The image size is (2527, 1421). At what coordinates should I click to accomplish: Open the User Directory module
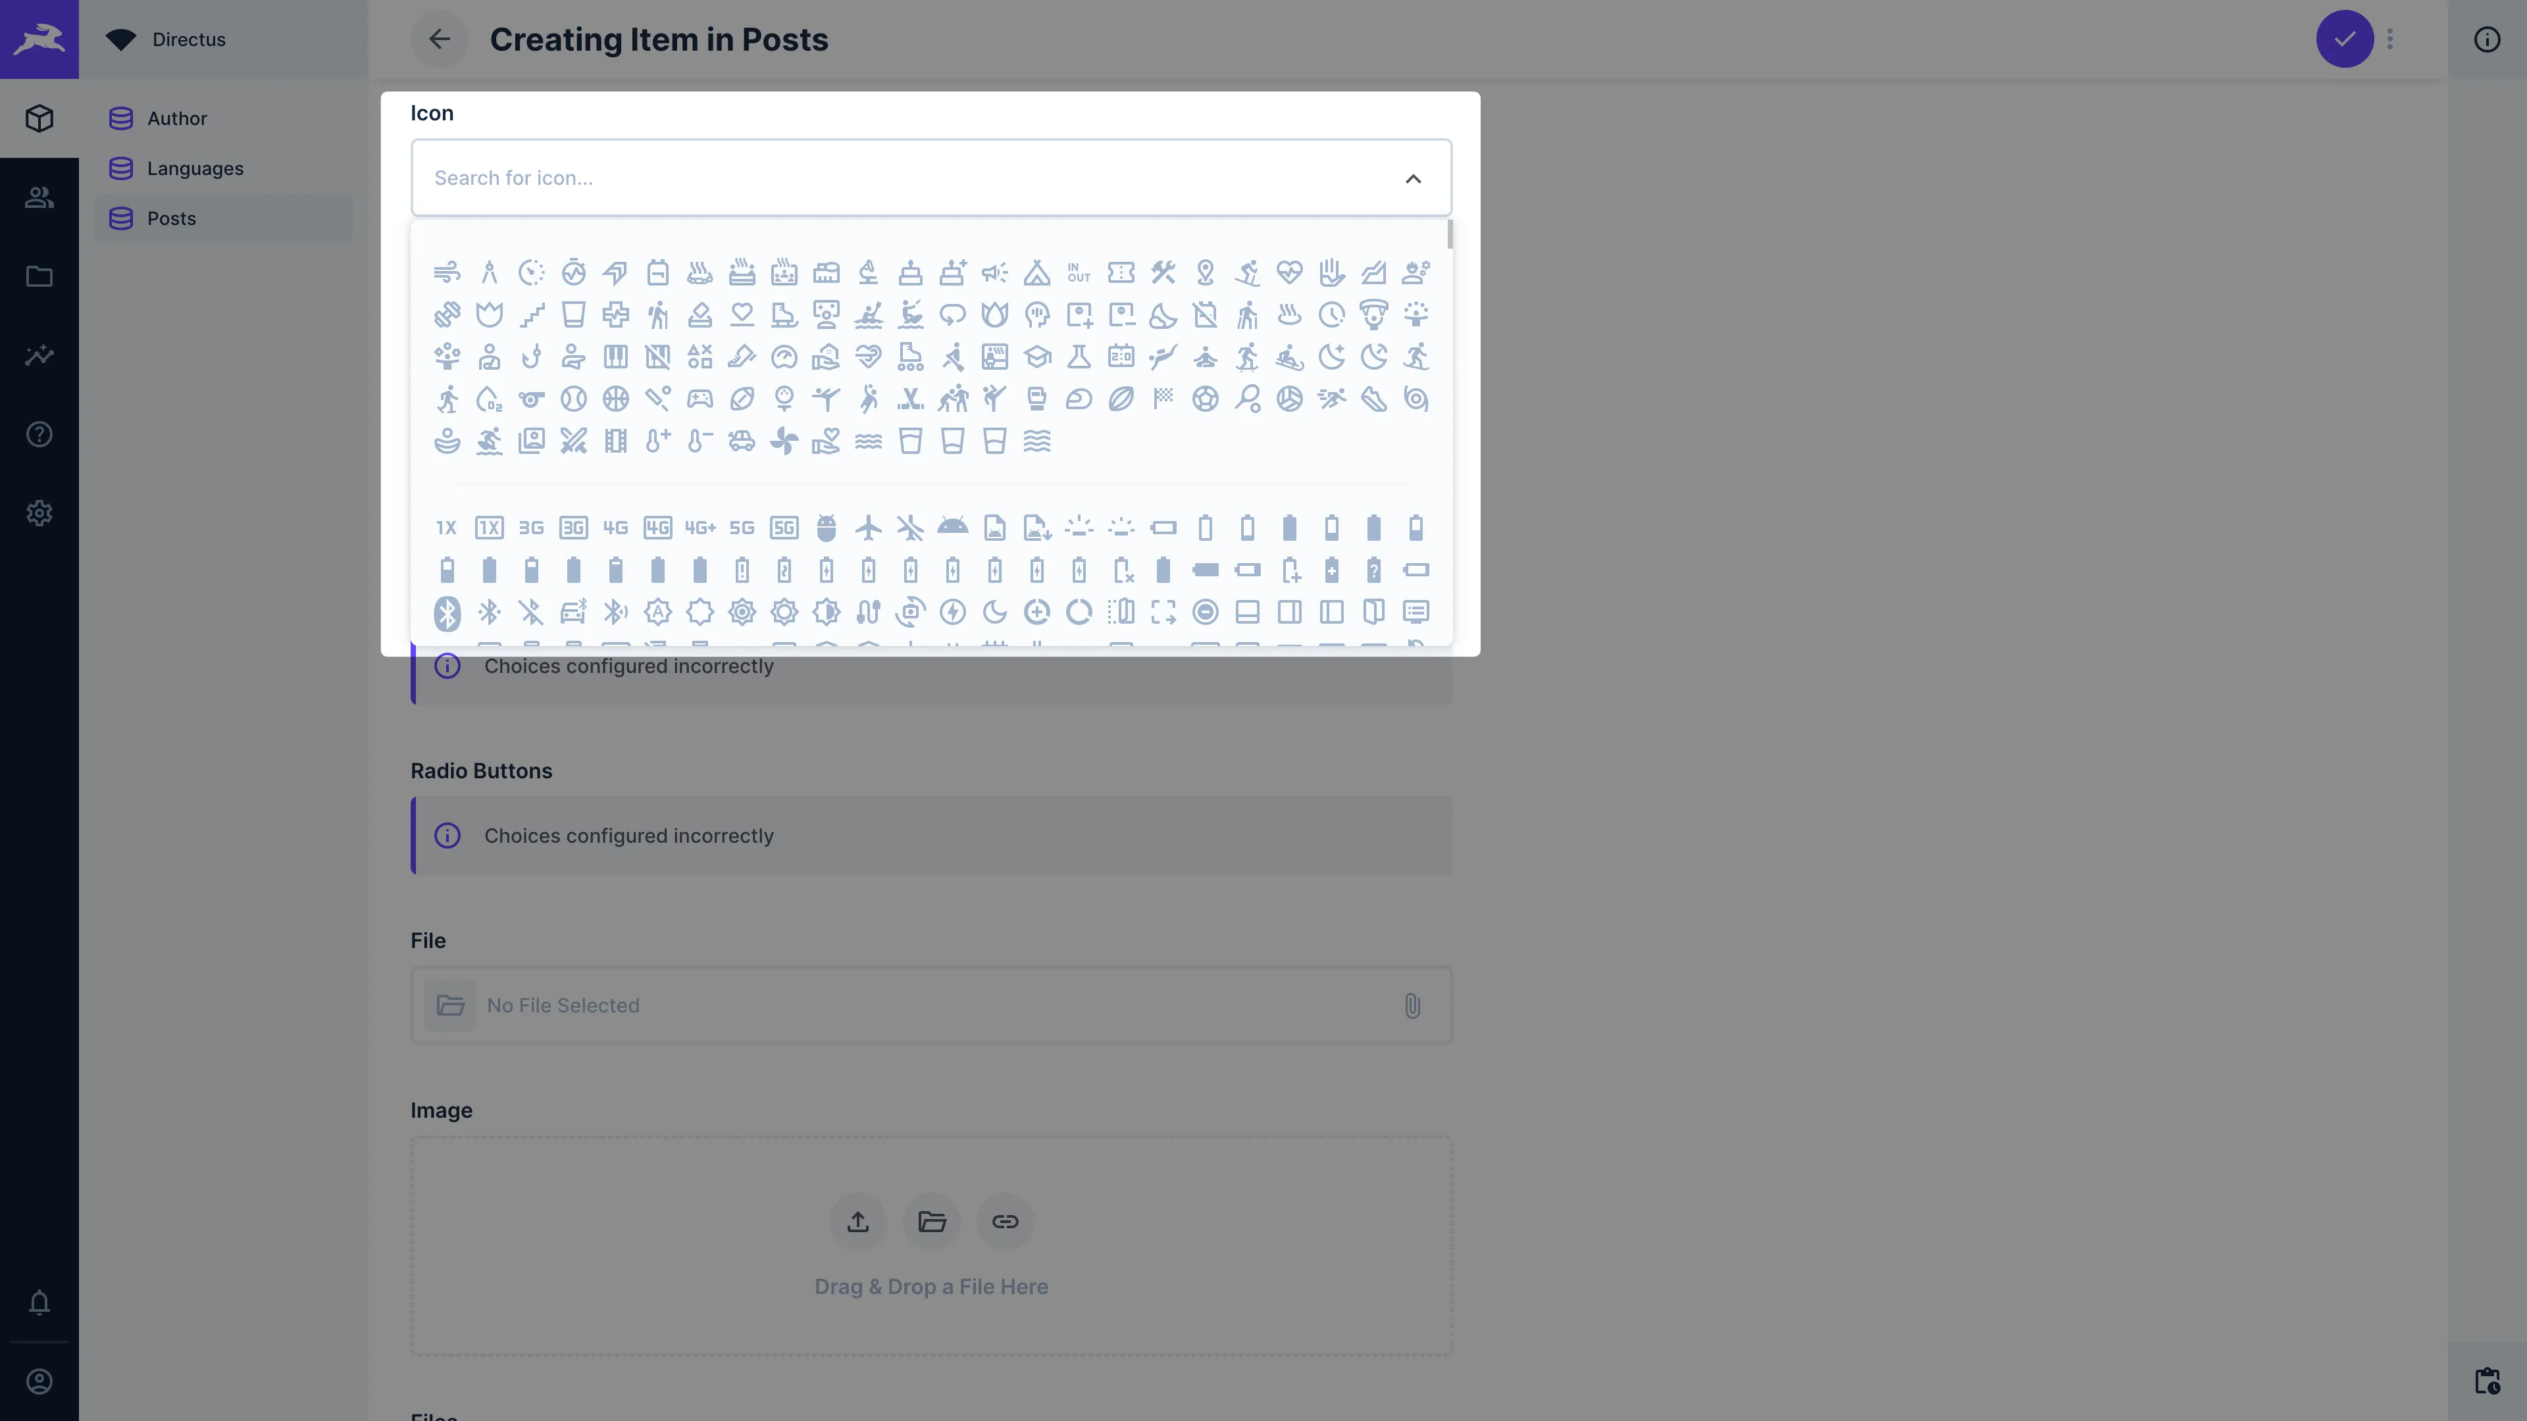39,197
